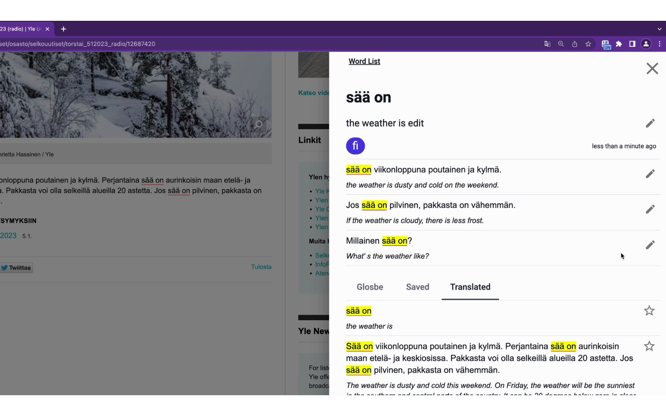666x416 pixels.
Task: Star the long 'Sää on viikonloppuna' paragraph translation
Action: click(x=649, y=346)
